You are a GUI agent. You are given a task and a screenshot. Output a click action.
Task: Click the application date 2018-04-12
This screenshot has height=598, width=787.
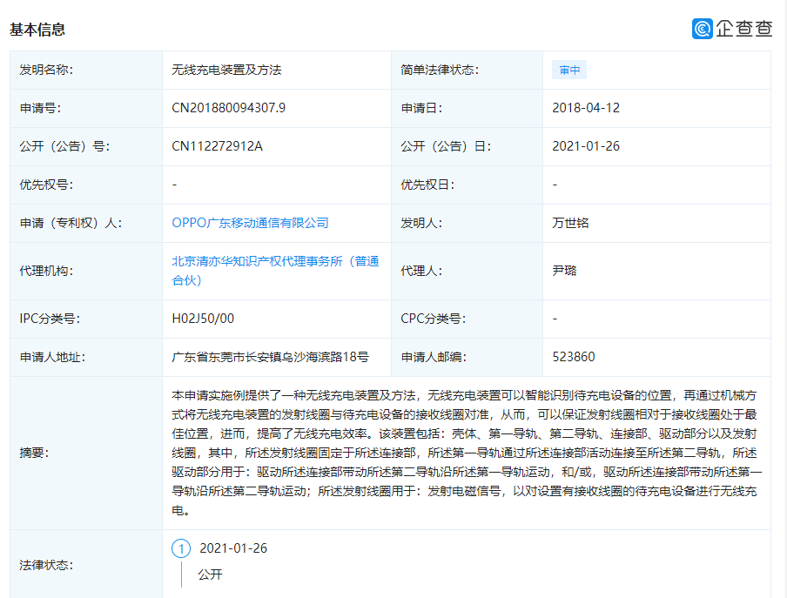click(x=586, y=108)
